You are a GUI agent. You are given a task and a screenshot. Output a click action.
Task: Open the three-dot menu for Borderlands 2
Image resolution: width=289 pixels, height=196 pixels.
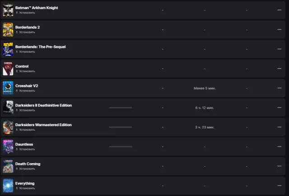tap(279, 29)
